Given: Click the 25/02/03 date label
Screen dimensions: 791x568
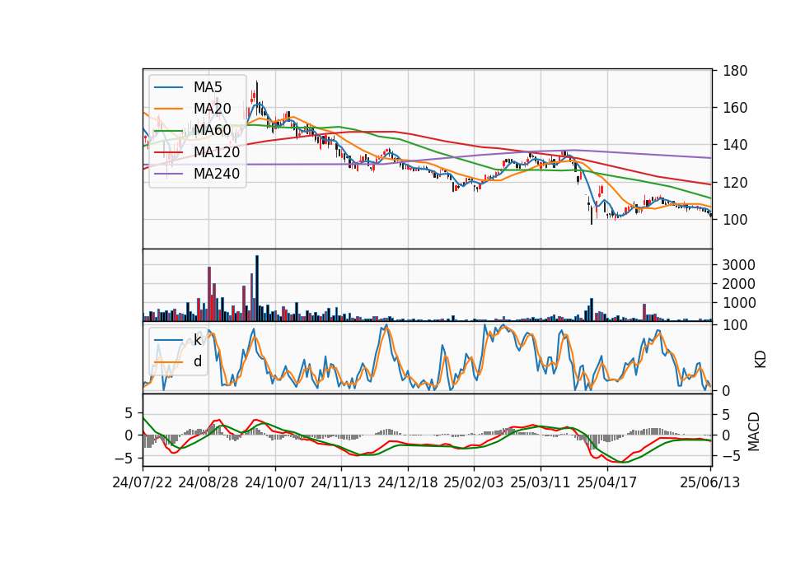Looking at the screenshot, I should coord(474,482).
